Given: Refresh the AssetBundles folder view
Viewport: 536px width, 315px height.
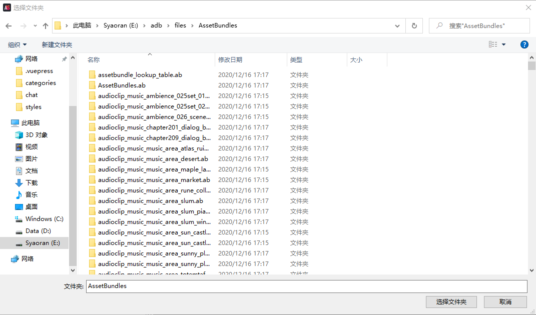Looking at the screenshot, I should point(414,25).
